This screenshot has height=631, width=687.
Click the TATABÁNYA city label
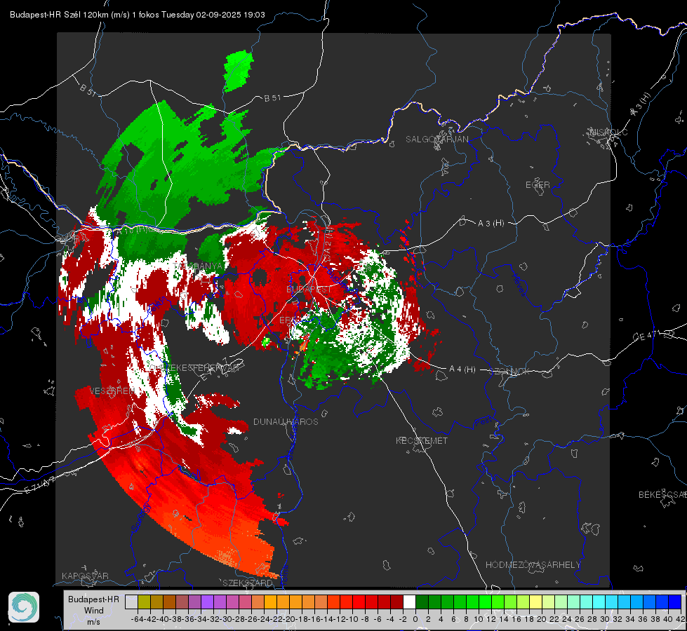coord(198,266)
